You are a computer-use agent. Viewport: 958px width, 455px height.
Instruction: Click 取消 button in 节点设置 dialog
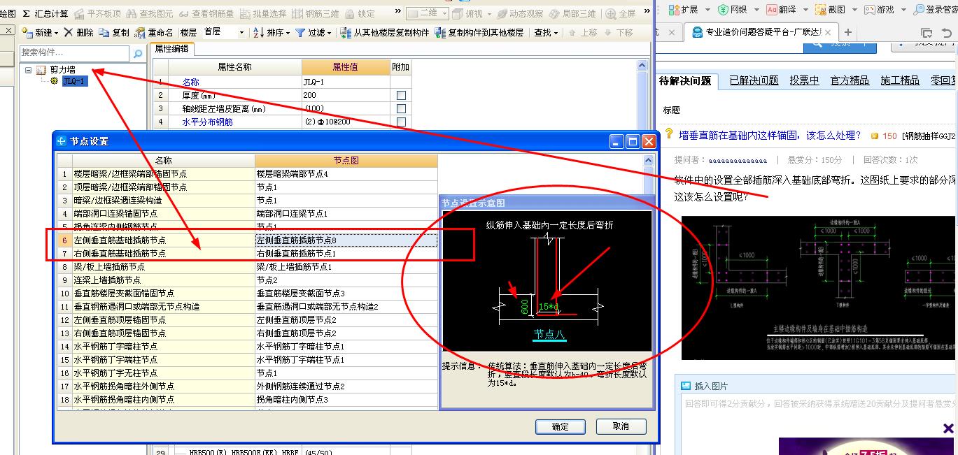click(621, 426)
